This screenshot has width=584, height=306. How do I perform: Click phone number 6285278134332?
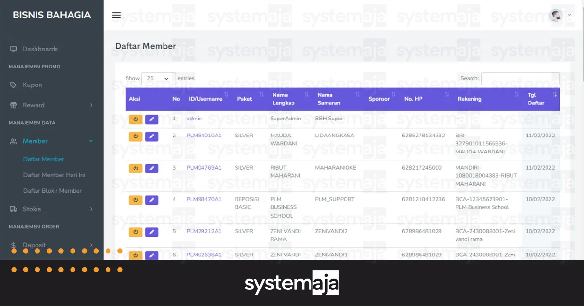coord(423,136)
